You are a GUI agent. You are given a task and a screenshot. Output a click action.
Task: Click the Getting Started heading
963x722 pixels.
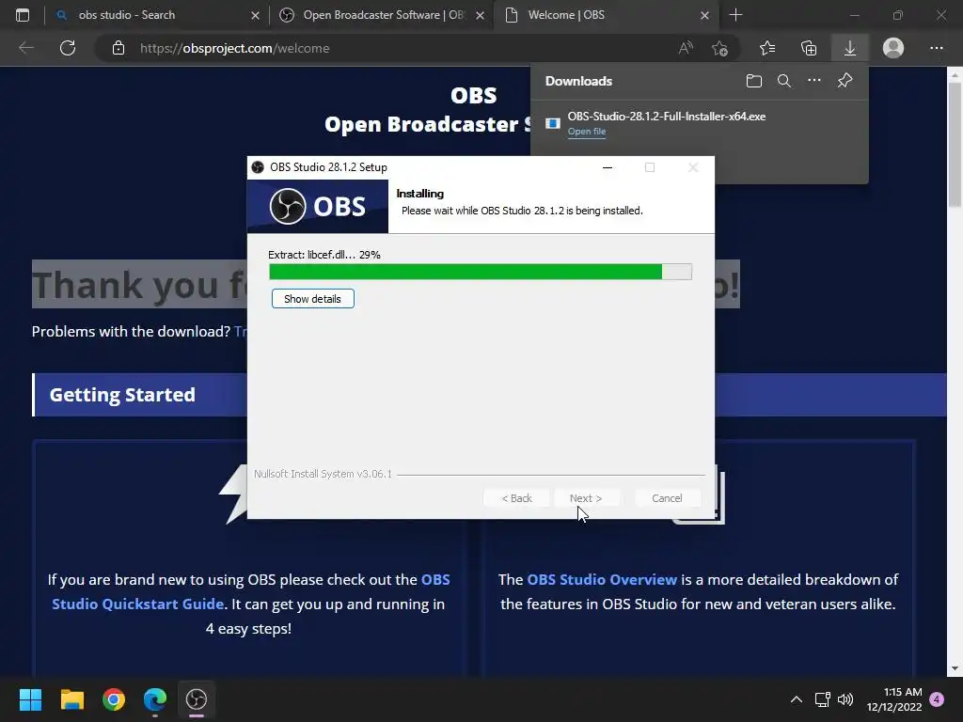[122, 395]
